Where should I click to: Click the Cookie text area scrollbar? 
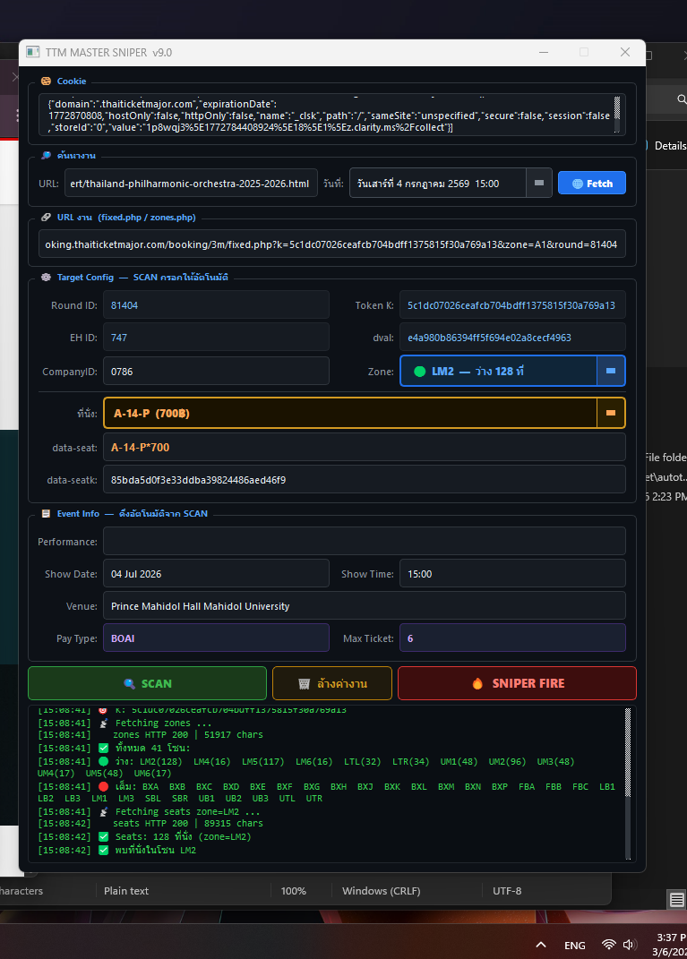pyautogui.click(x=616, y=114)
